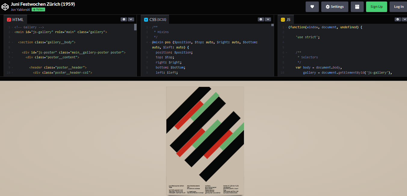Click the red HTML slash icon
407x196 pixels.
9,20
